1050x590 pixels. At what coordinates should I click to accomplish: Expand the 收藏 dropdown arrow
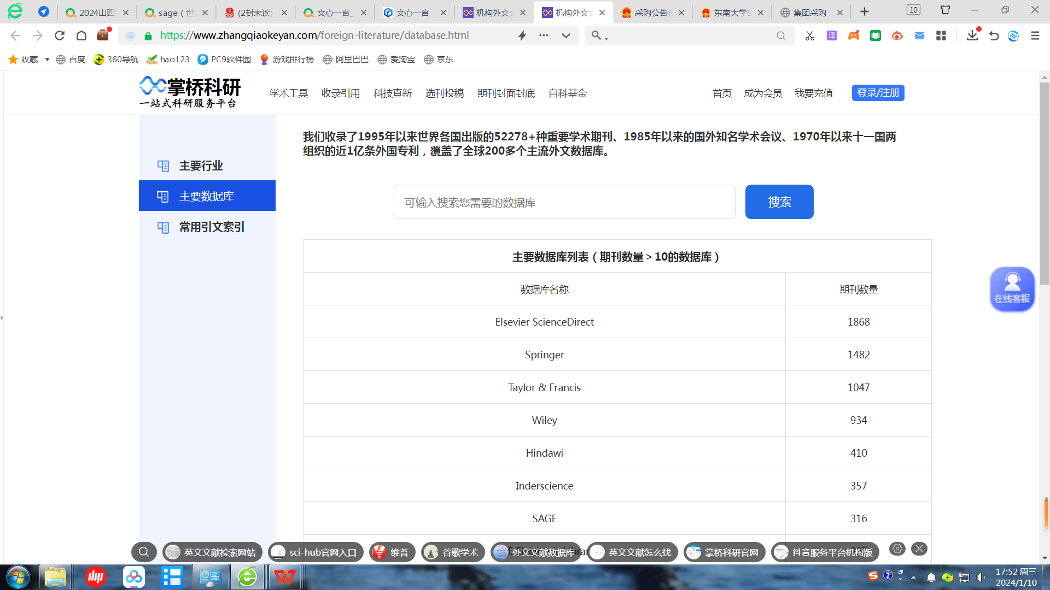point(47,59)
